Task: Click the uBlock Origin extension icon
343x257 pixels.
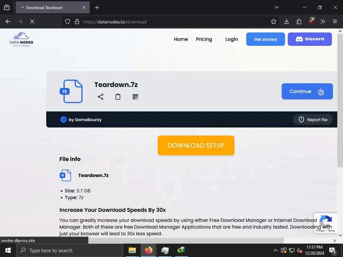Action: (x=311, y=21)
